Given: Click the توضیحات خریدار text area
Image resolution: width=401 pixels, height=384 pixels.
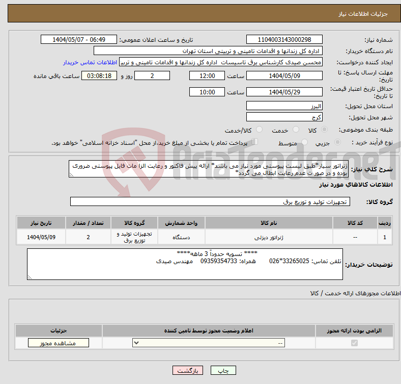Looking at the screenshot, I should pos(185,264).
